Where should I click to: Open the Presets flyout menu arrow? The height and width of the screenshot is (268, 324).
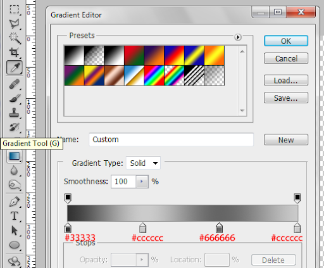[x=238, y=37]
